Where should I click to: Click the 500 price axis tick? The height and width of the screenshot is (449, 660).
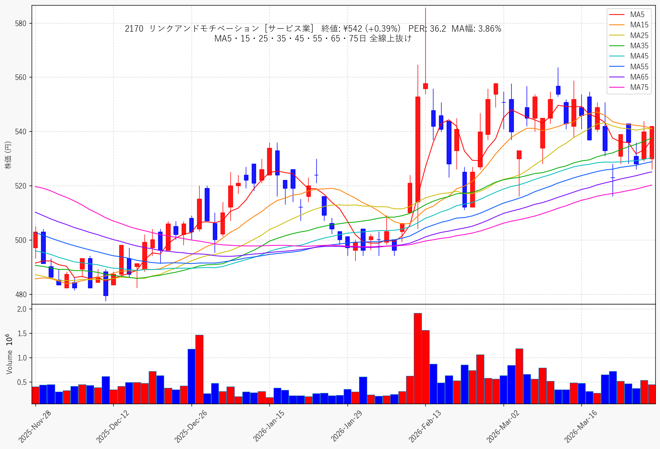21,240
